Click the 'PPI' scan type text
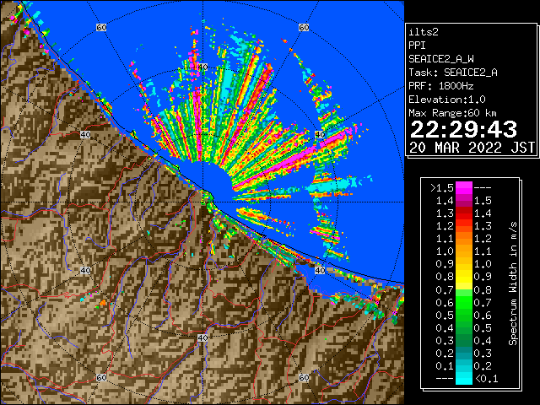 (x=417, y=46)
